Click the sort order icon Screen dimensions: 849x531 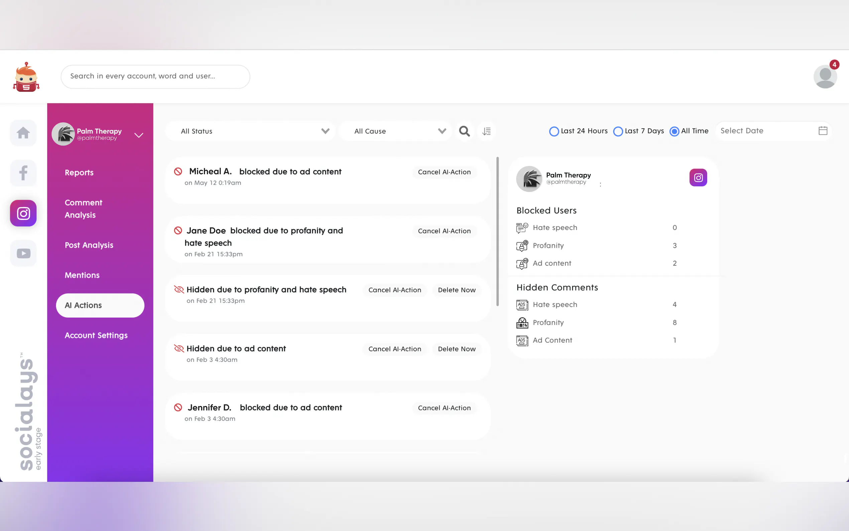coord(486,131)
